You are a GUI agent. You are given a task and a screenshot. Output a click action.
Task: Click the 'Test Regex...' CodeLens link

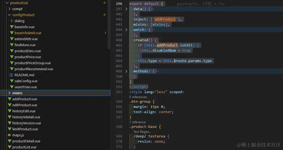tap(142, 132)
